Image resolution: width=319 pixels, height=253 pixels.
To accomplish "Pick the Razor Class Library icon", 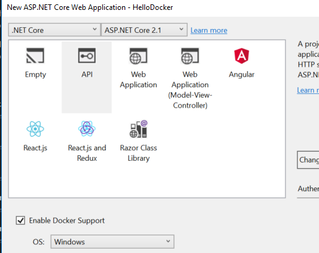I will click(138, 129).
